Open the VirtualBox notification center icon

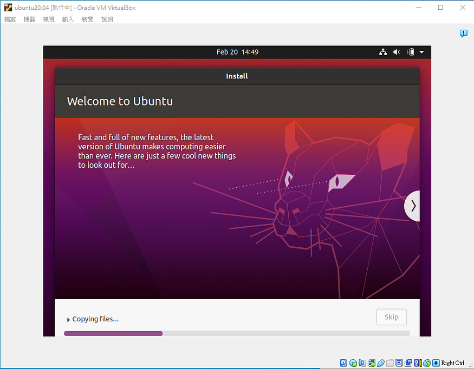point(463,33)
